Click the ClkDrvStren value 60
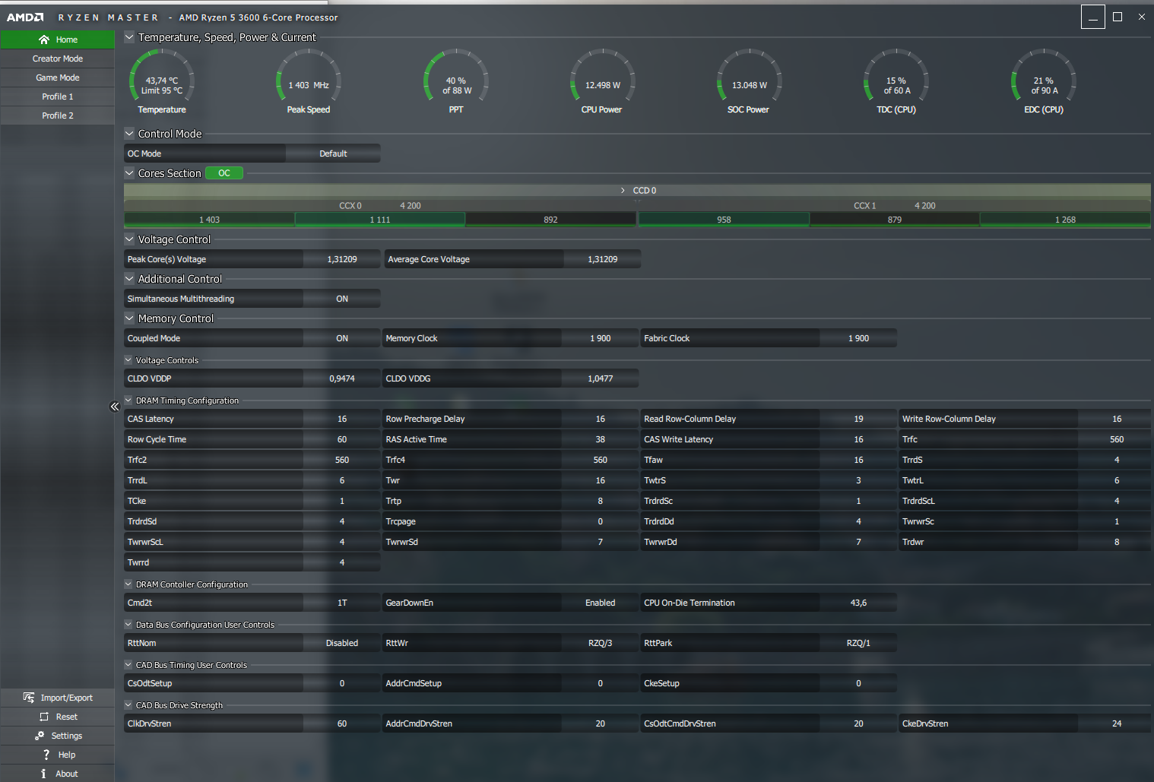This screenshot has height=782, width=1154. (x=342, y=723)
